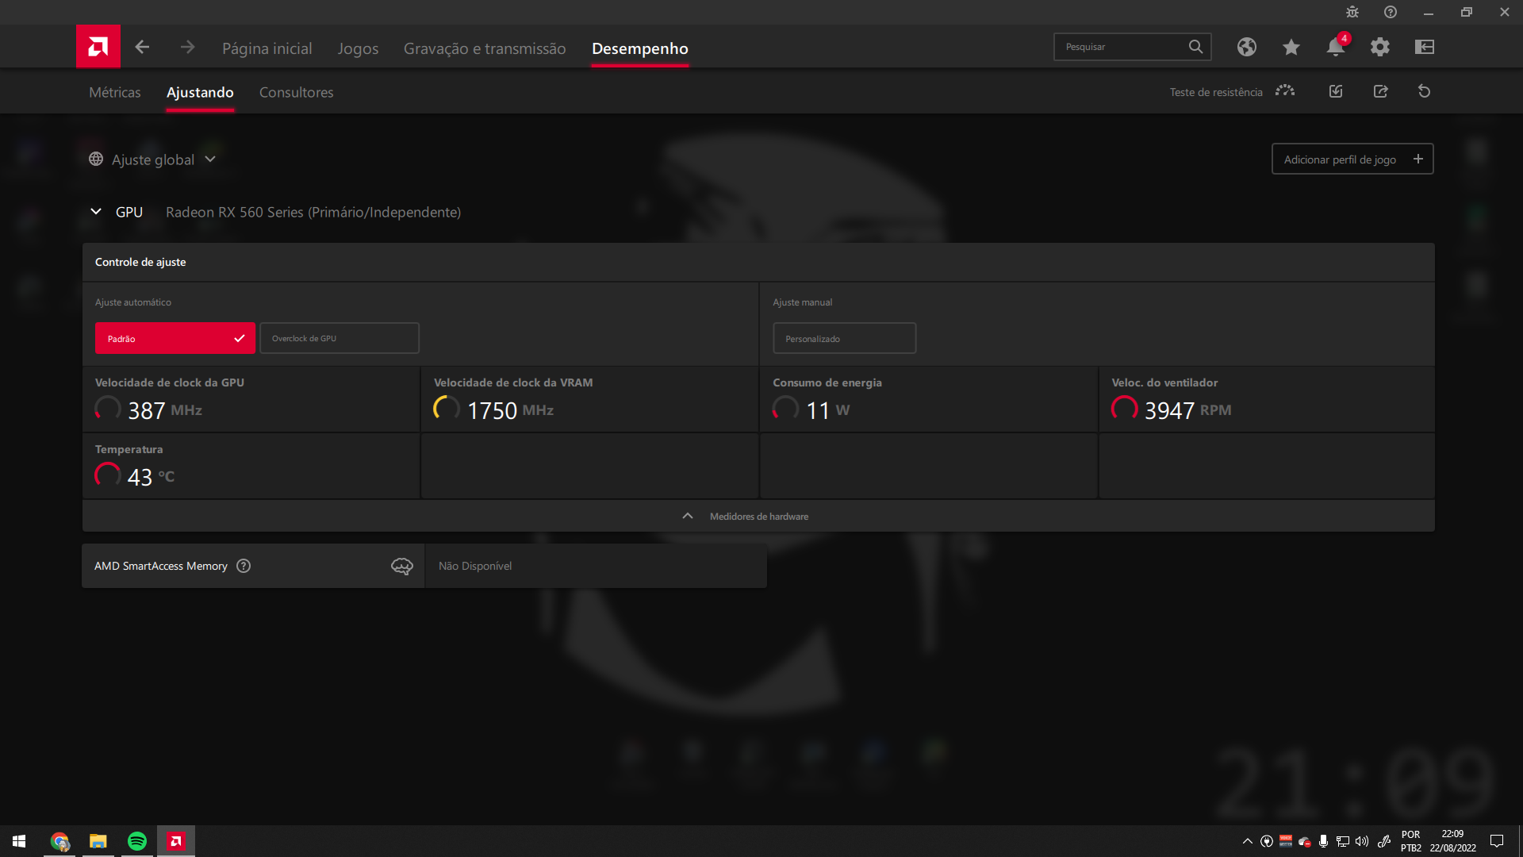
Task: Click Radeon RX 560 Series label
Action: [313, 212]
